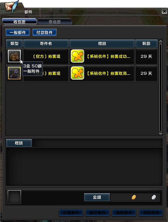Filter by 一般郵件 general mail
This screenshot has width=168, height=222.
pos(18,33)
